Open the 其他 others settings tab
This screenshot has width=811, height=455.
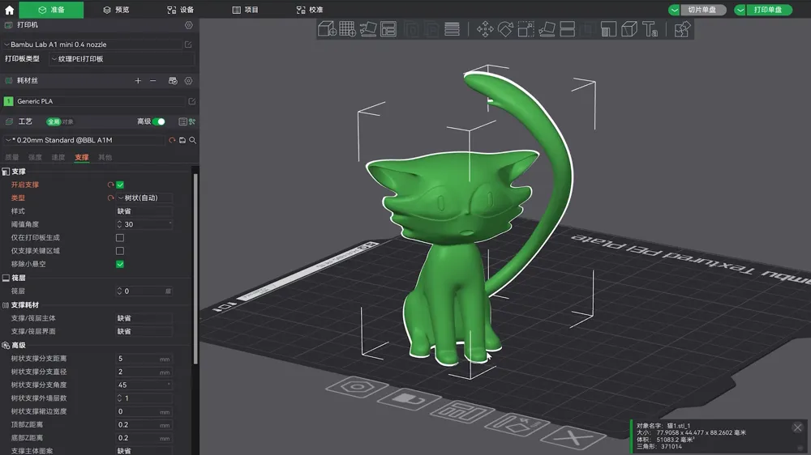pyautogui.click(x=105, y=158)
